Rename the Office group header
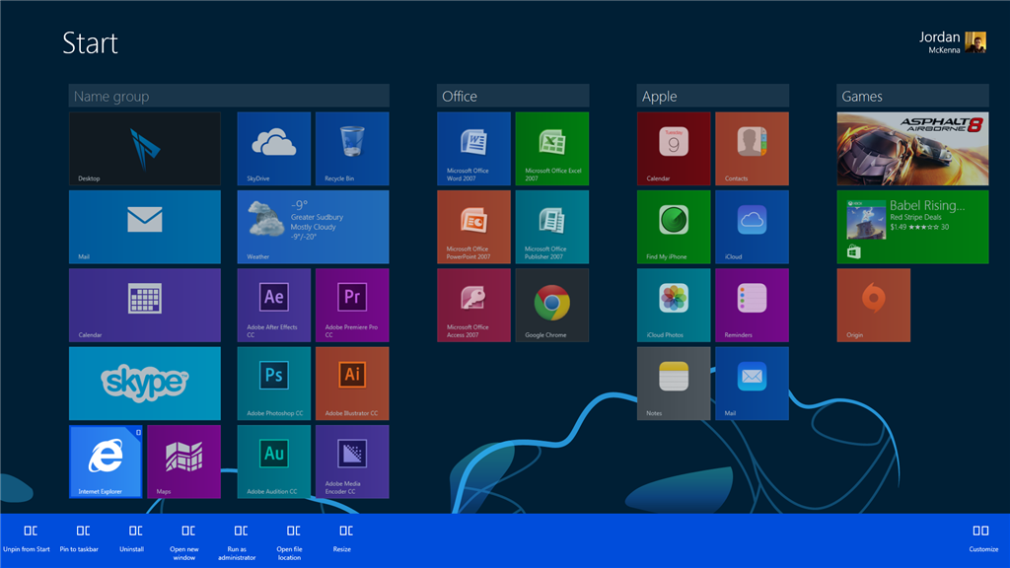Image resolution: width=1010 pixels, height=568 pixels. tap(513, 96)
